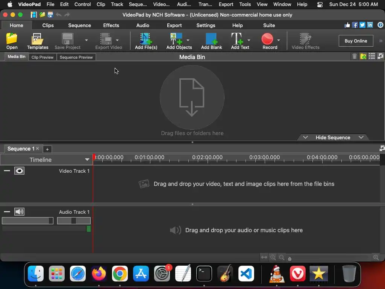385x289 pixels.
Task: Expand the toolbar overflow chevrons
Action: (x=380, y=41)
